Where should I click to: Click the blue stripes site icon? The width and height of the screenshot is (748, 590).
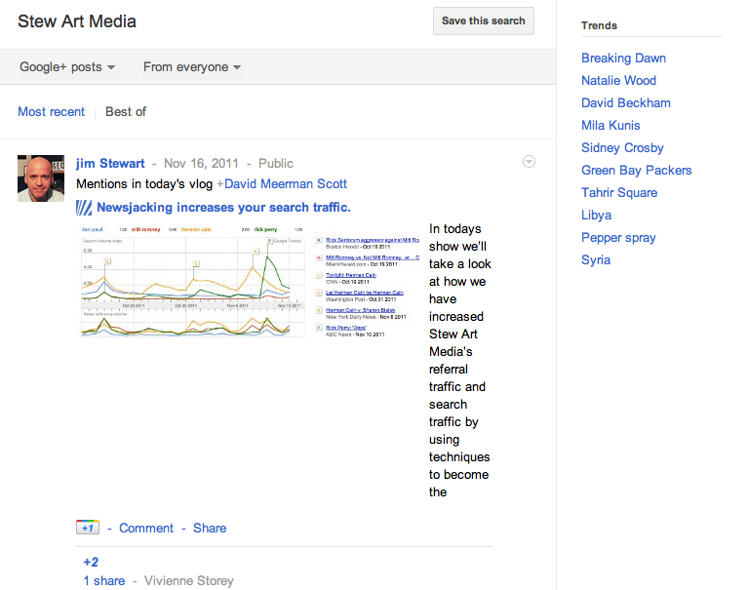(84, 208)
